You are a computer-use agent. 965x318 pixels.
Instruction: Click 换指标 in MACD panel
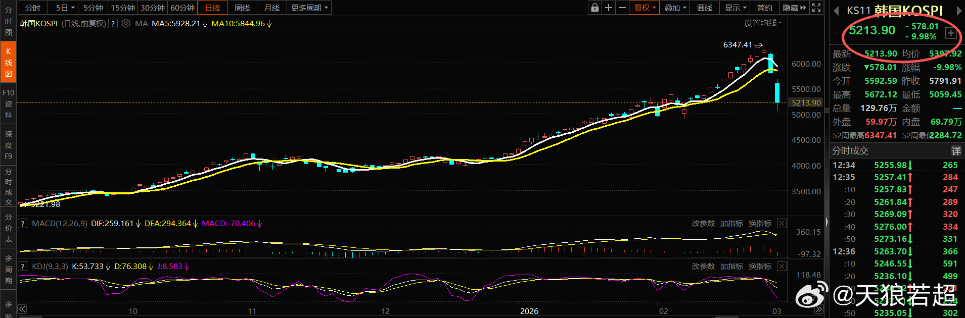coord(760,223)
